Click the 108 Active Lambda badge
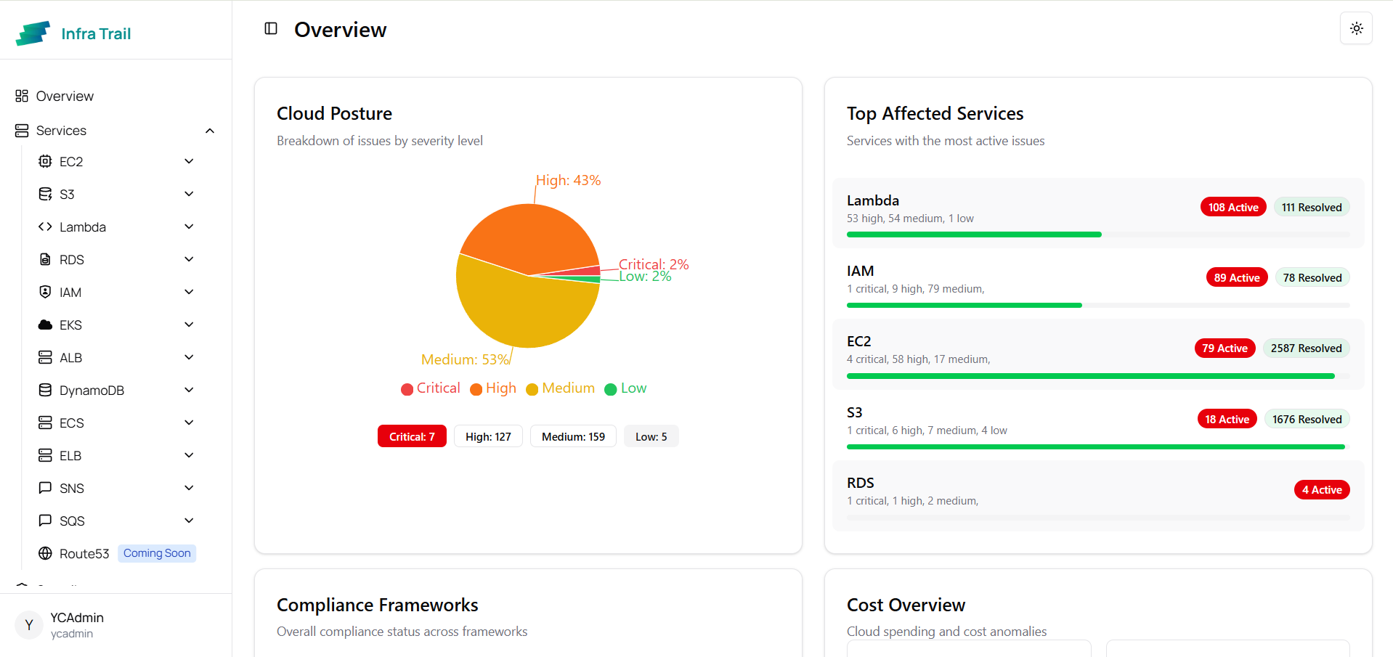 [x=1233, y=207]
